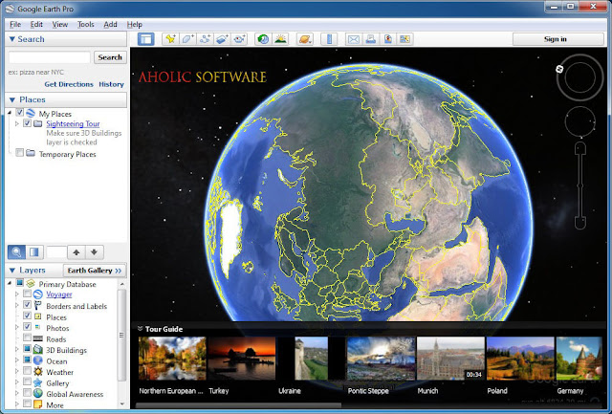Screen dimensions: 612x414
Task: Select the Turkey tour thumbnail
Action: (242, 359)
